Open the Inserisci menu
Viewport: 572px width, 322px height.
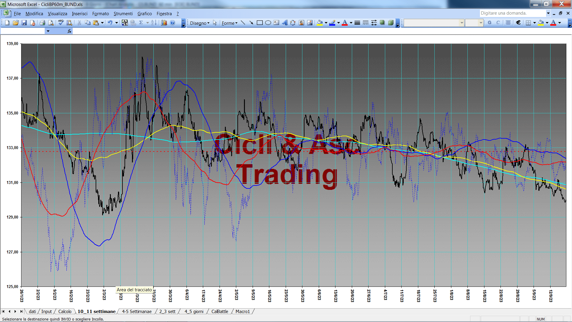(x=80, y=13)
